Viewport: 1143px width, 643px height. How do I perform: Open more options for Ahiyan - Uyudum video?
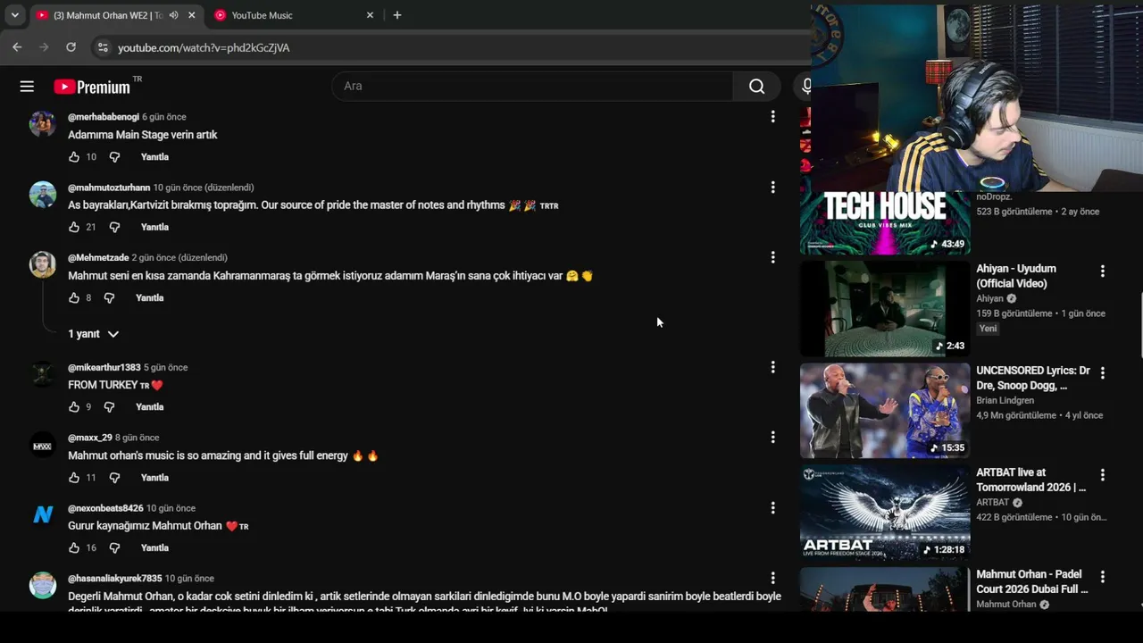coord(1102,271)
